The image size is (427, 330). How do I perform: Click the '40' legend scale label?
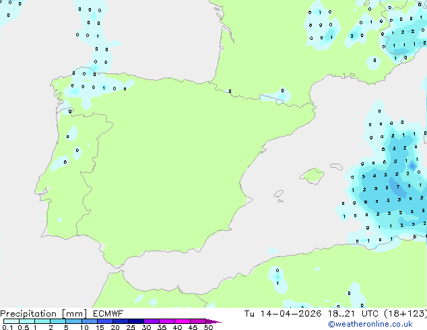(177, 327)
